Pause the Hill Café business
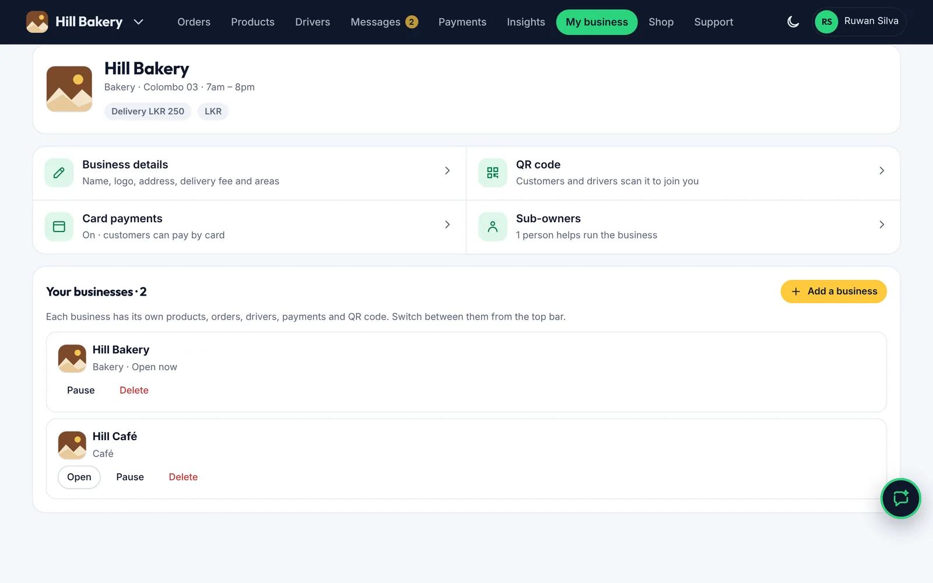The image size is (933, 583). coord(130,477)
